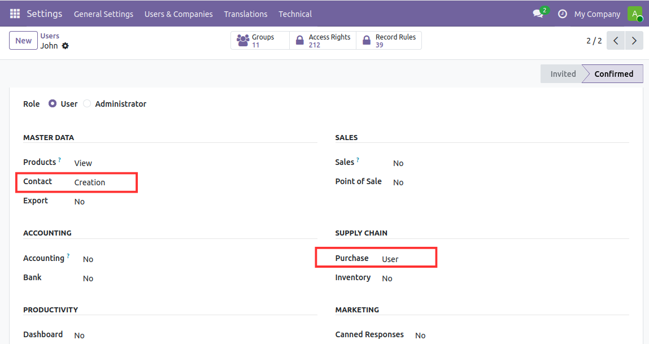Click the Purchase field label
This screenshot has height=344, width=649.
352,258
